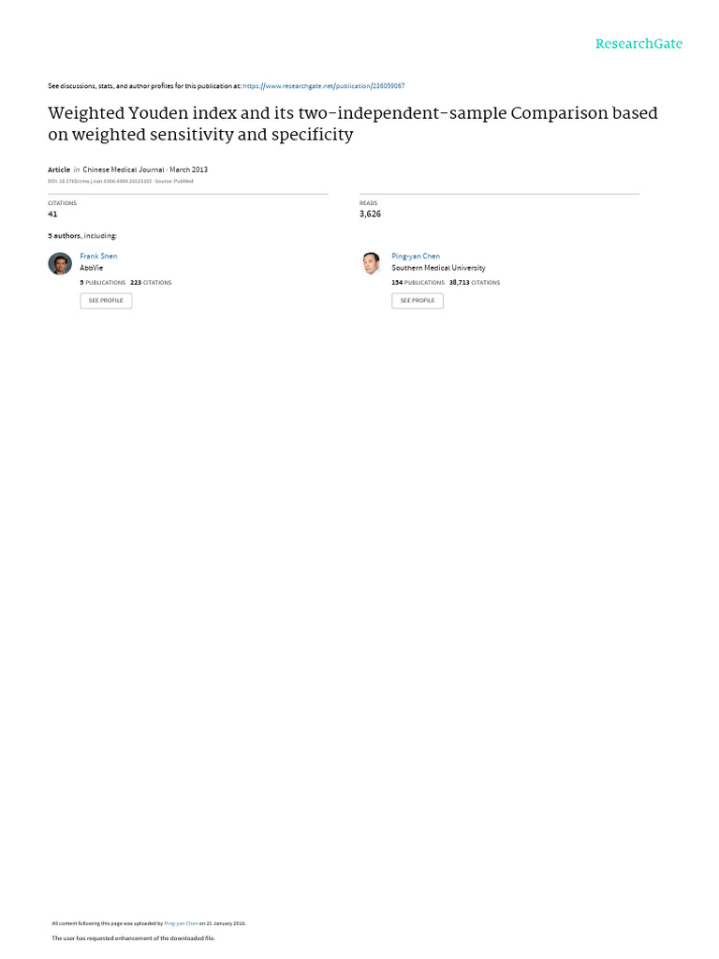719x959 pixels.
Task: Click the 3,626 reads count
Action: click(370, 214)
